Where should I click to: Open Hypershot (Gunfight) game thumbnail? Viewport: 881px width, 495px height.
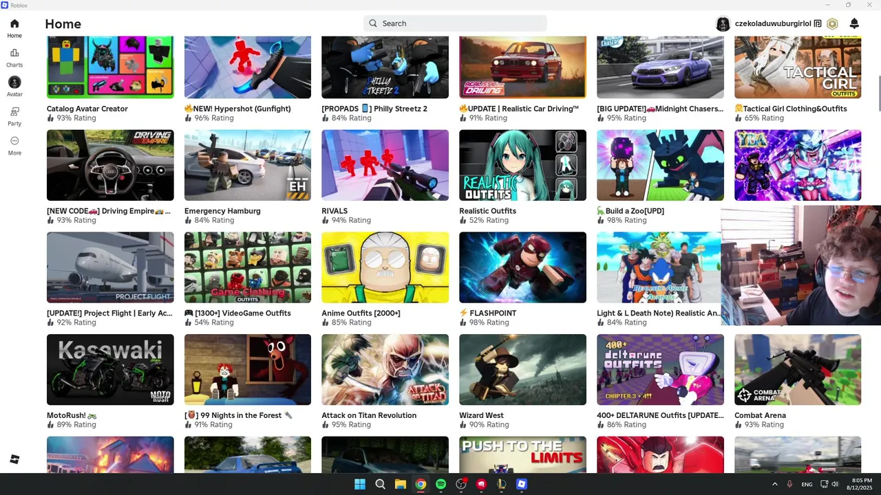click(x=248, y=67)
